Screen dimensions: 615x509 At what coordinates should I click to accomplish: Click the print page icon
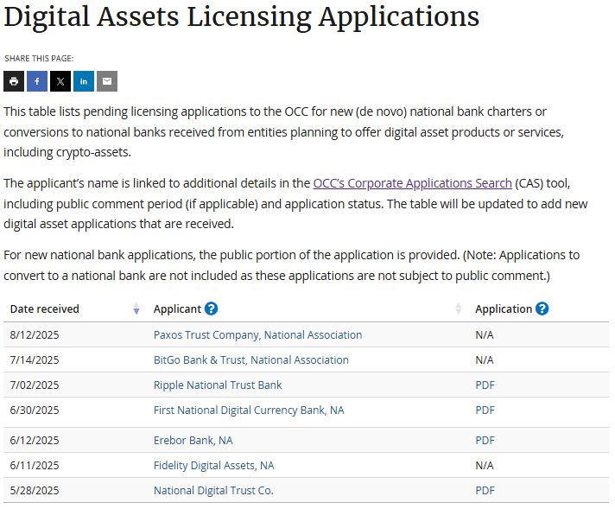click(x=14, y=81)
